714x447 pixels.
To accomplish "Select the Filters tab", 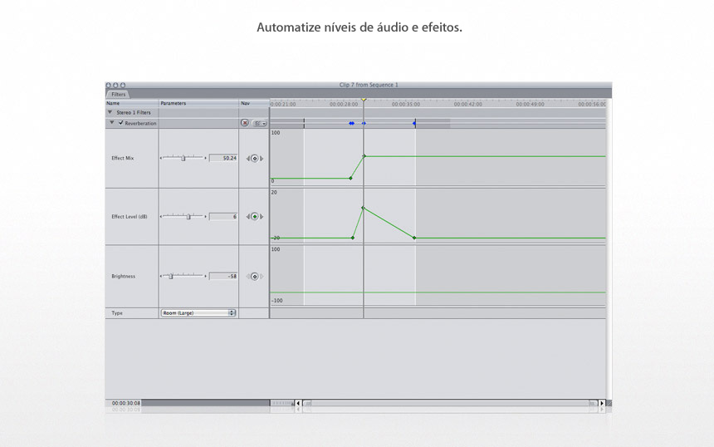I will pos(118,95).
